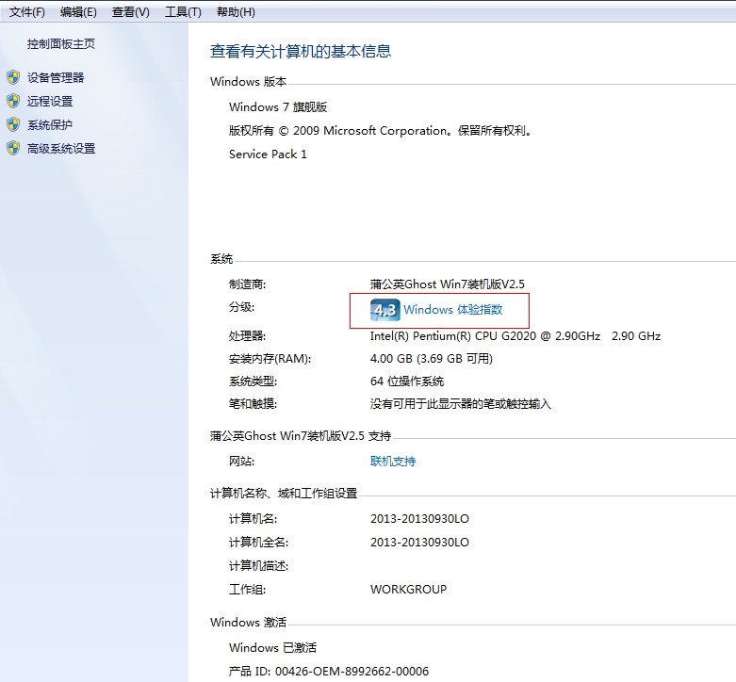
Task: Open the 设备管理器 link
Action: pos(56,78)
